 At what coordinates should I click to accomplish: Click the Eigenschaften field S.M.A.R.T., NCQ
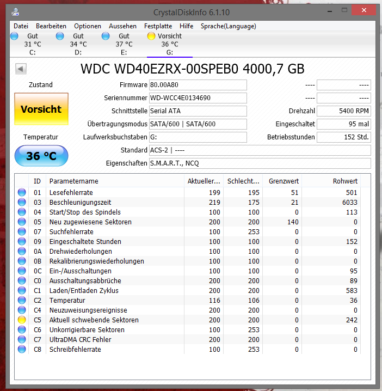[x=260, y=163]
